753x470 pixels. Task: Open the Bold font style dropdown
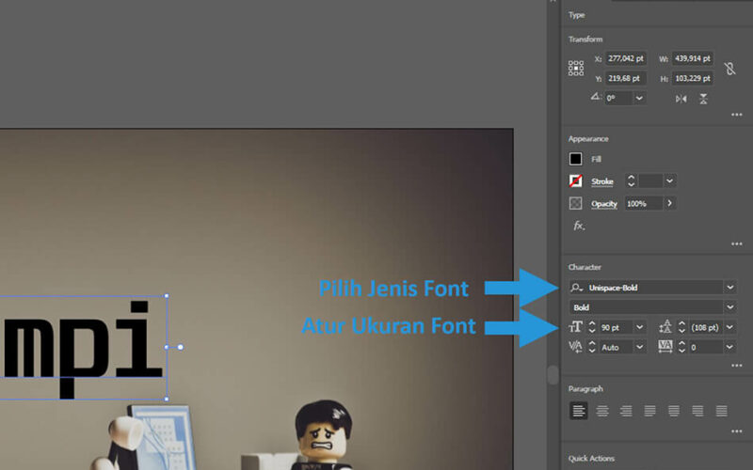coord(730,307)
